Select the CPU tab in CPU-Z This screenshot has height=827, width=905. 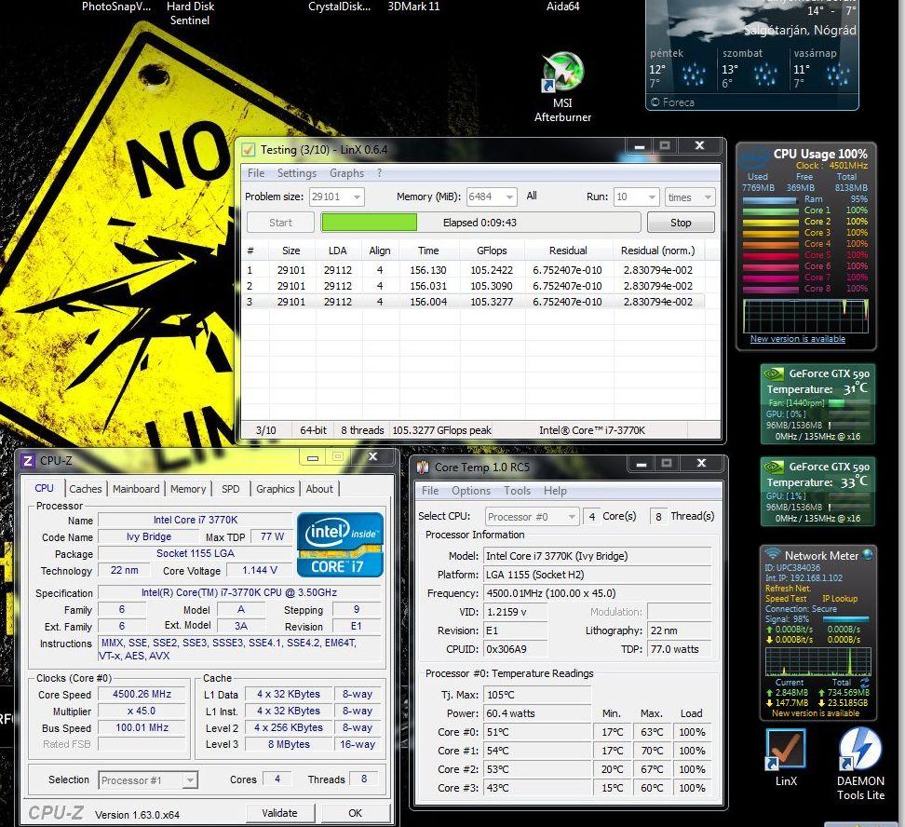pos(44,488)
